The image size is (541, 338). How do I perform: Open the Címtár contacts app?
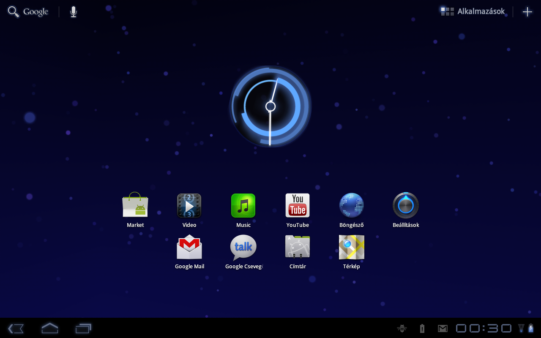[298, 252]
